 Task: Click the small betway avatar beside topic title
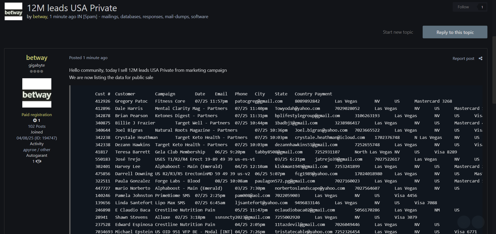tap(13, 12)
